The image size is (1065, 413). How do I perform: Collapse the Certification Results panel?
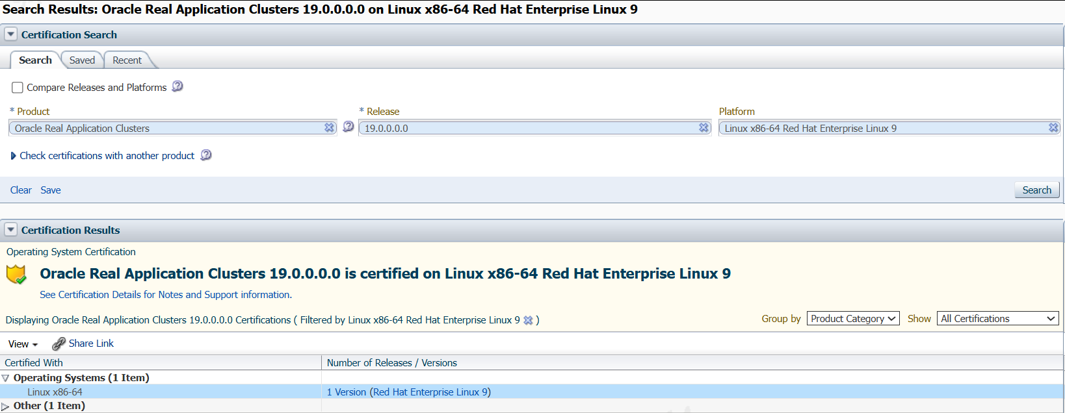pos(11,230)
